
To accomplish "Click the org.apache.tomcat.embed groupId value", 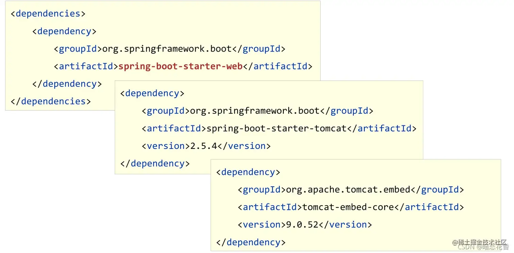I will 348,190.
